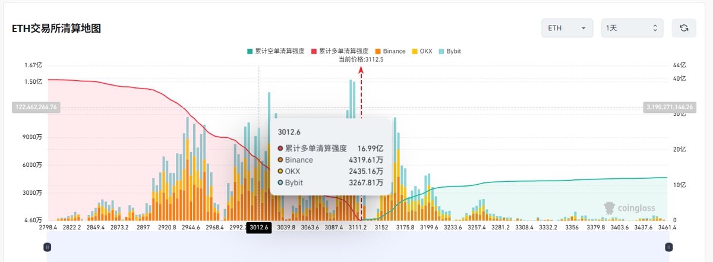The height and width of the screenshot is (262, 713).
Task: Click the highlighted 3012.6 axis label
Action: pos(259,227)
